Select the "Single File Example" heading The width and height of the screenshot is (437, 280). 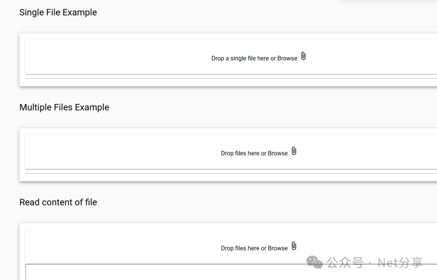click(x=58, y=13)
